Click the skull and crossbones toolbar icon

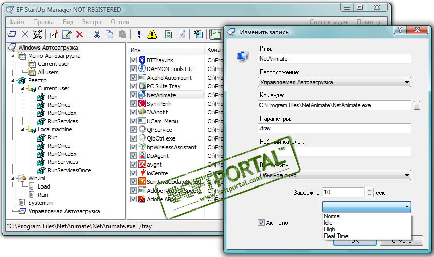37,34
